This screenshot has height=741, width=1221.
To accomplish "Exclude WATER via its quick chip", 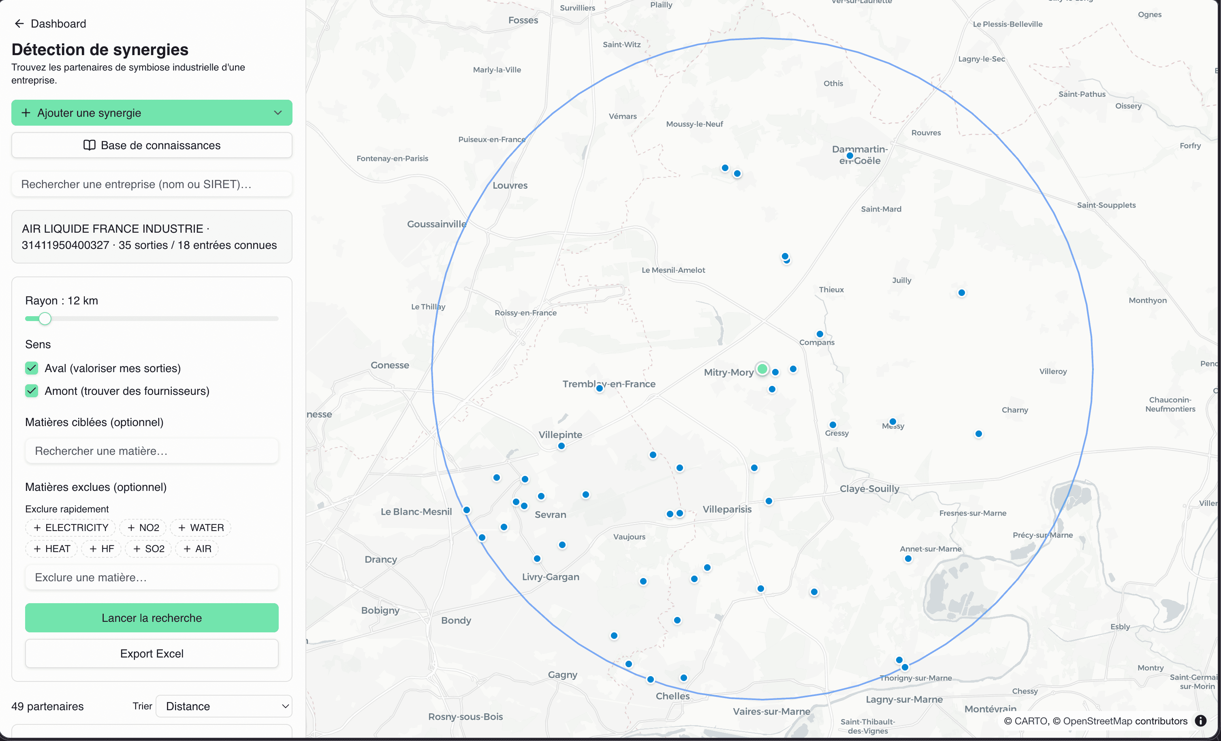I will pyautogui.click(x=201, y=528).
